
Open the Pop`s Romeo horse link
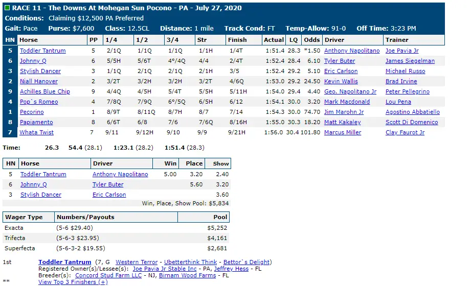coord(39,102)
